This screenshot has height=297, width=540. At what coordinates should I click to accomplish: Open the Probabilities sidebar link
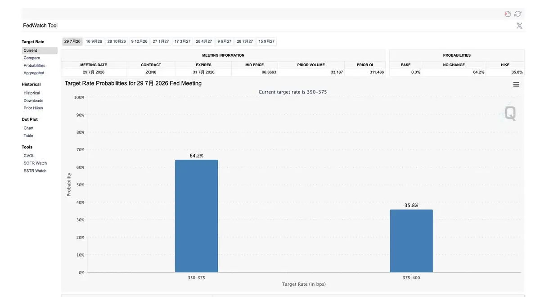click(35, 66)
